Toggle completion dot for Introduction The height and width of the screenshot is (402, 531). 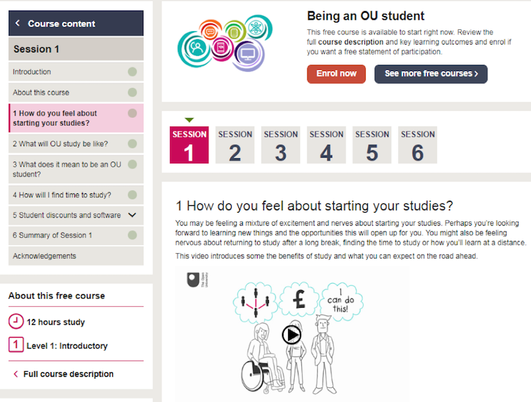[132, 72]
